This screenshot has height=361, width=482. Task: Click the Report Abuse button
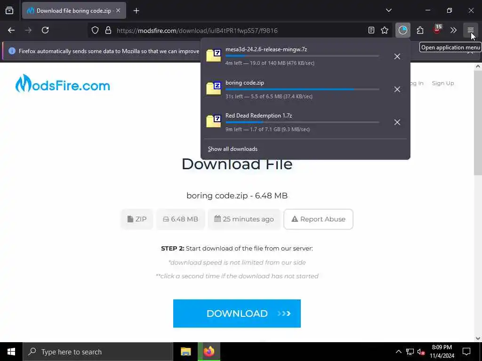click(x=319, y=219)
